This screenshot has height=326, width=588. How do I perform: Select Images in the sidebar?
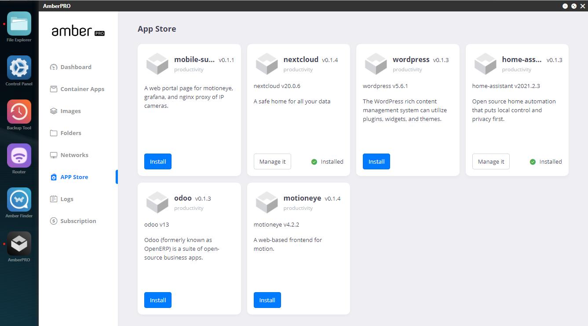70,111
